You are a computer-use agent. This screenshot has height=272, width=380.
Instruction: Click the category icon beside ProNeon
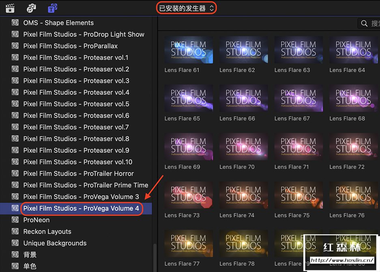[15, 220]
